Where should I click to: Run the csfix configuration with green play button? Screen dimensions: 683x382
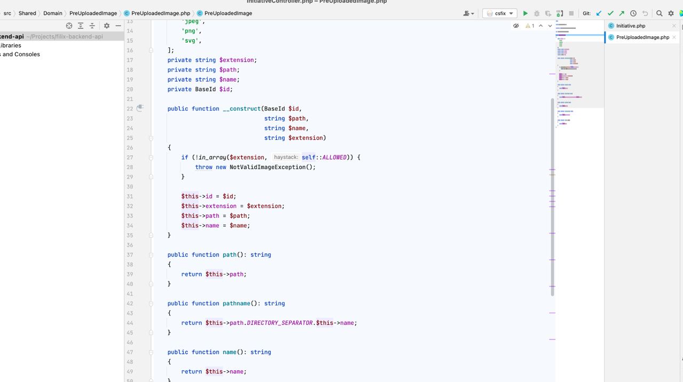click(x=525, y=13)
